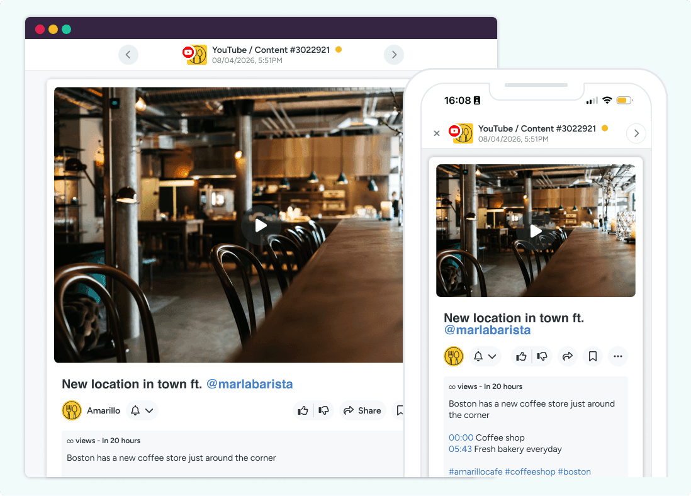This screenshot has width=691, height=496.
Task: Click battery icon in phone status bar
Action: point(624,101)
